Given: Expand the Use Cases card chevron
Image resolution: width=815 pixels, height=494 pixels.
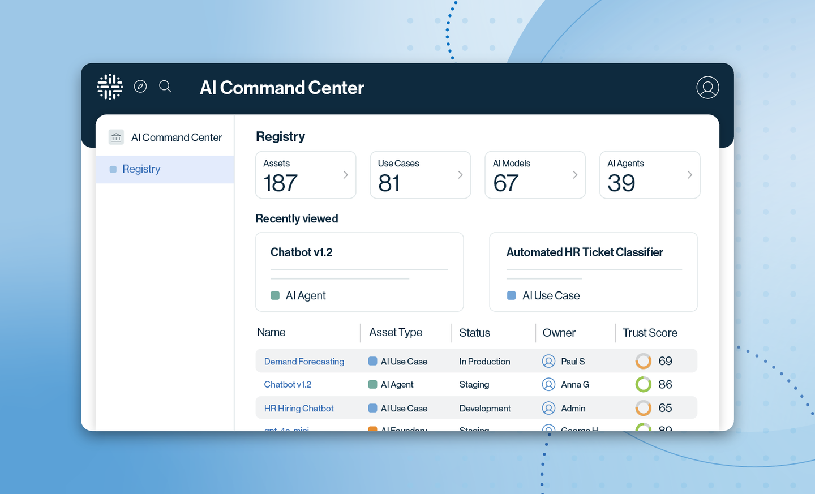Looking at the screenshot, I should click(x=460, y=175).
